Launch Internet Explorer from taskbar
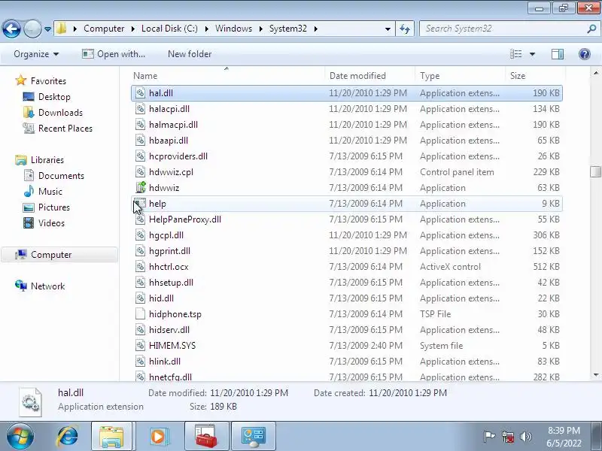Viewport: 602px width, 451px height. point(67,437)
